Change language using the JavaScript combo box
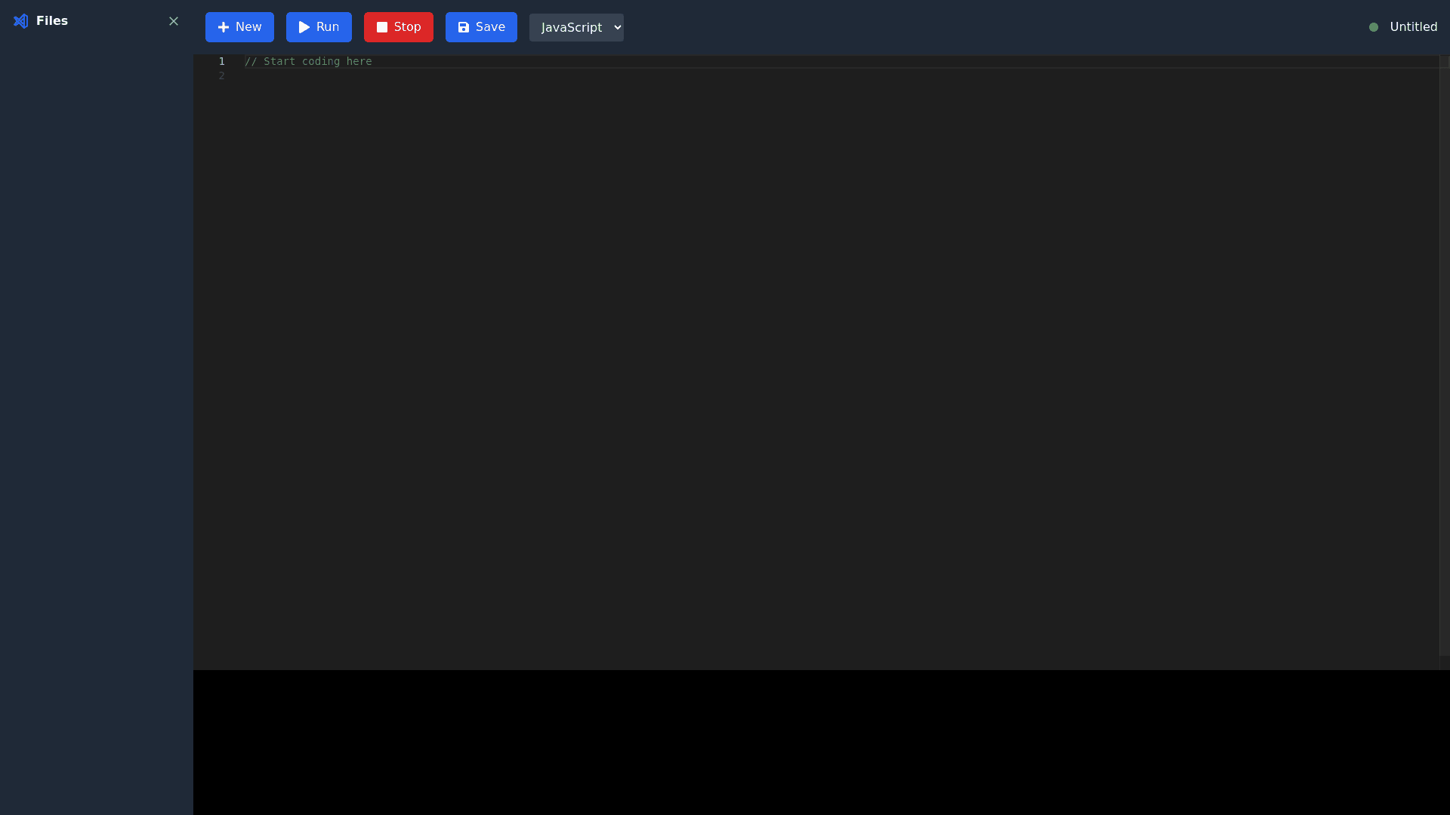1450x815 pixels. tap(575, 27)
